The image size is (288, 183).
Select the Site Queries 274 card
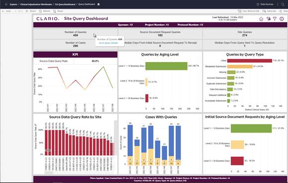pos(245,34)
